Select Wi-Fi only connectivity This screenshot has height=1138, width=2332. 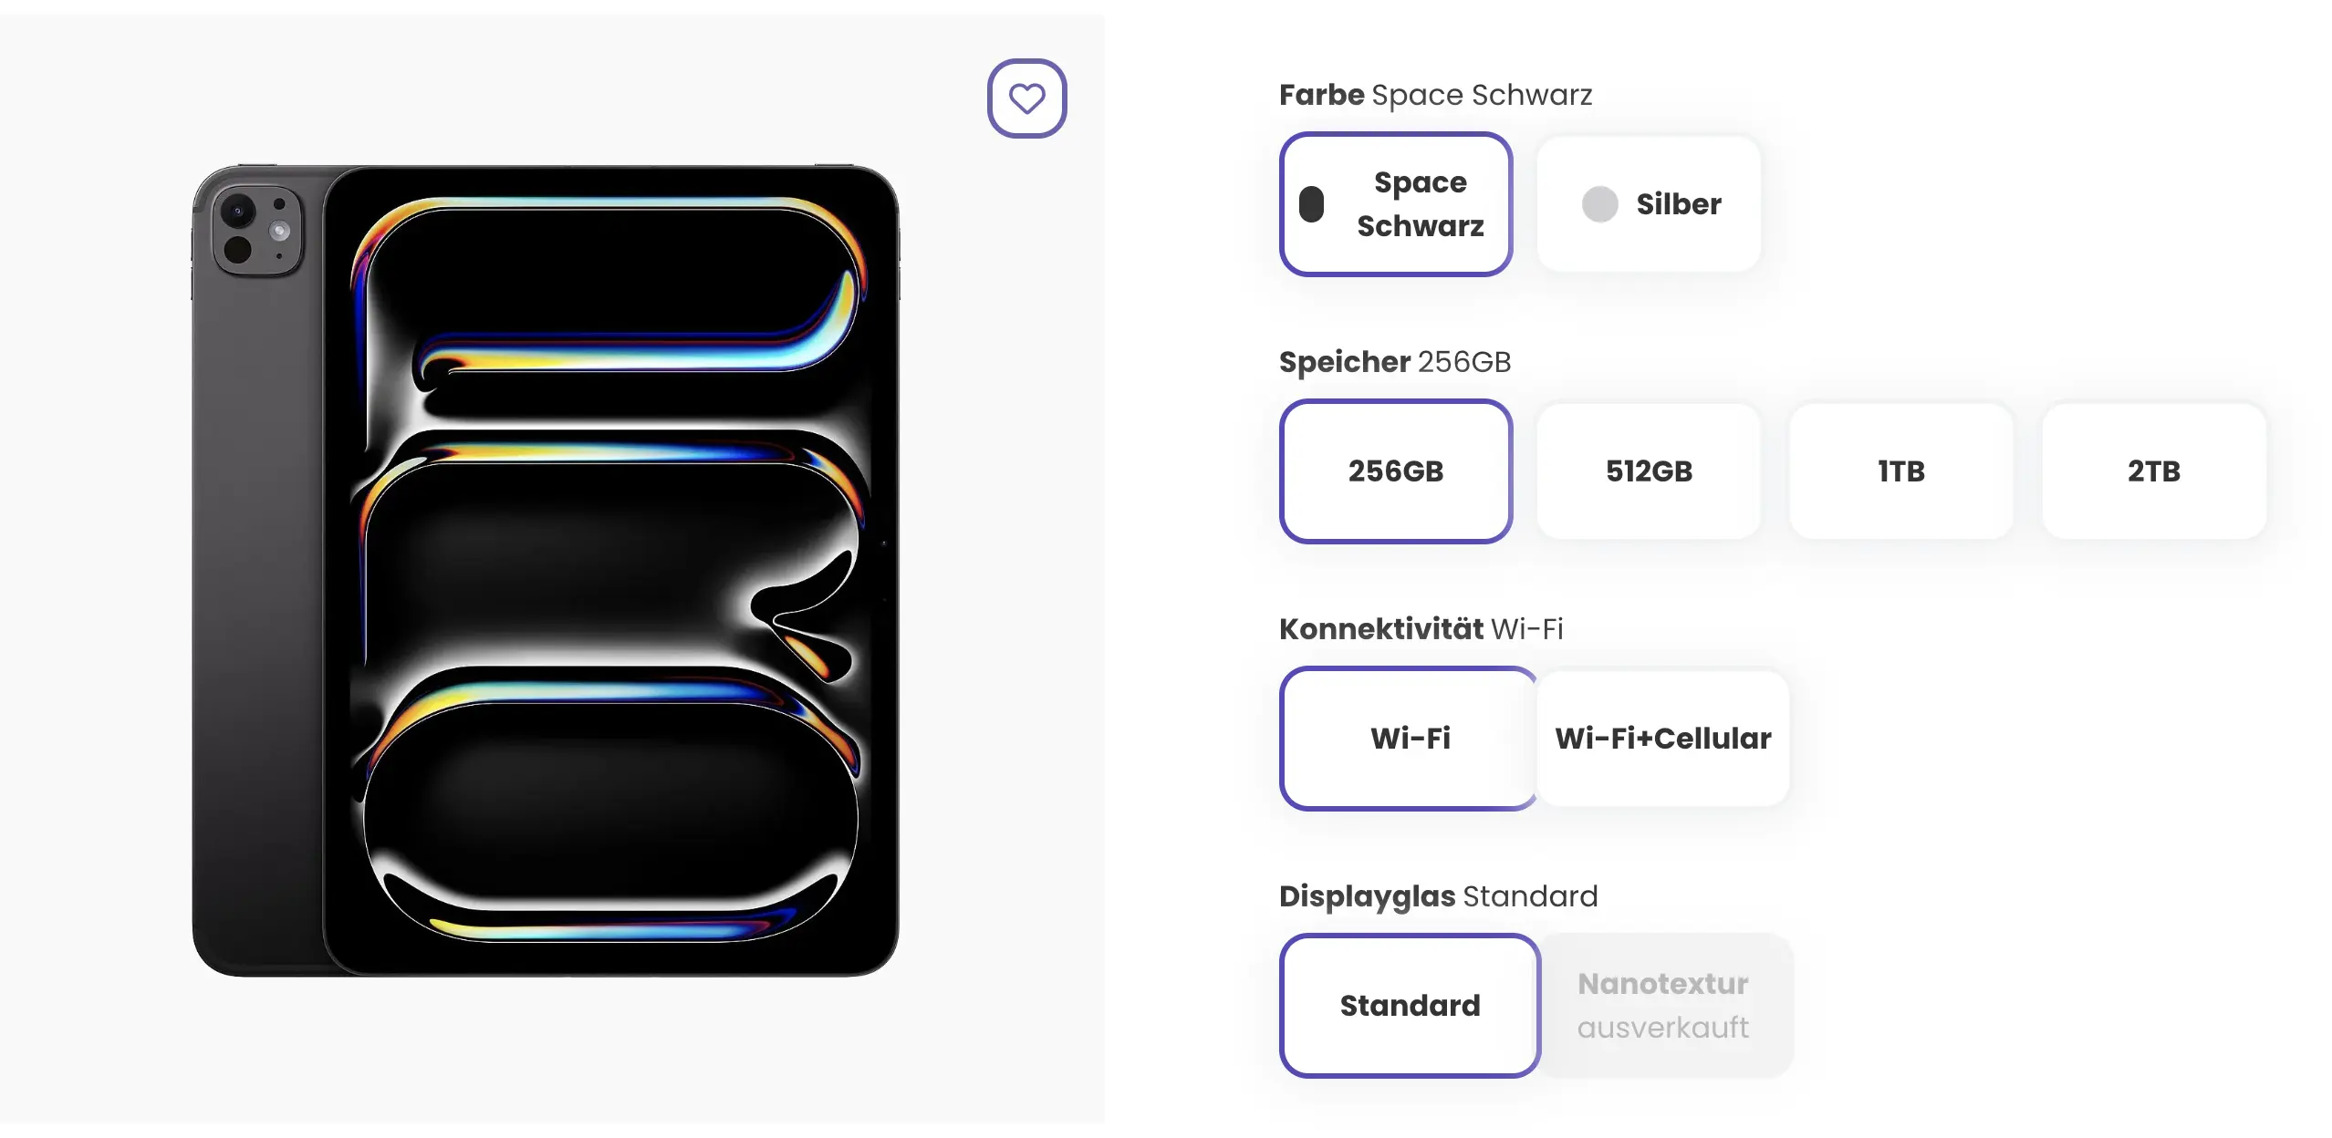pos(1408,739)
